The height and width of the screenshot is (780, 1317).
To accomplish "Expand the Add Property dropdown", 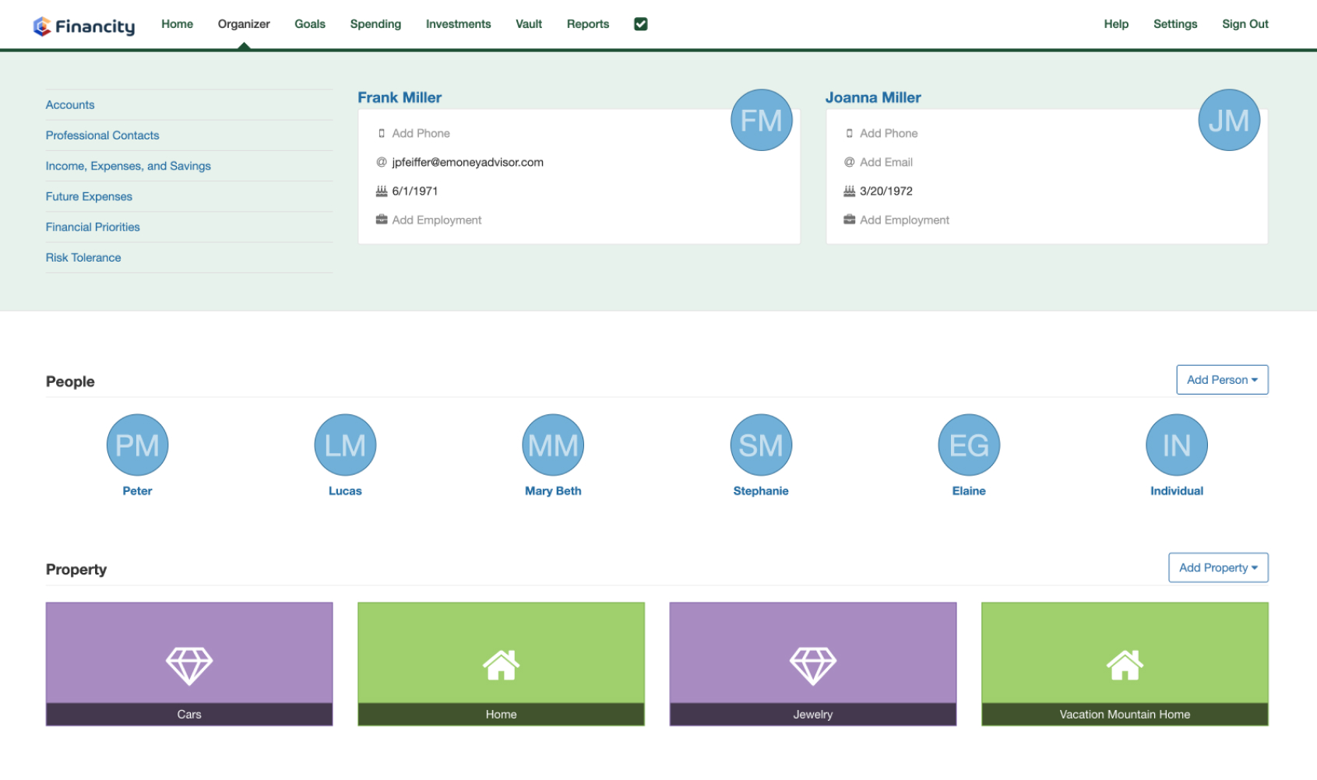I will pyautogui.click(x=1217, y=567).
